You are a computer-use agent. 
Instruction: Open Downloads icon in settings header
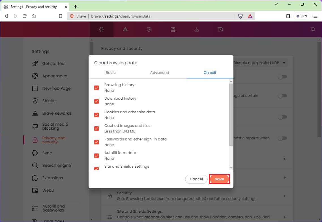196,29
